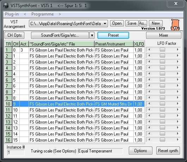This screenshot has width=187, height=162.
Task: Click Act value 3 in track 1
Action: click(x=24, y=50)
